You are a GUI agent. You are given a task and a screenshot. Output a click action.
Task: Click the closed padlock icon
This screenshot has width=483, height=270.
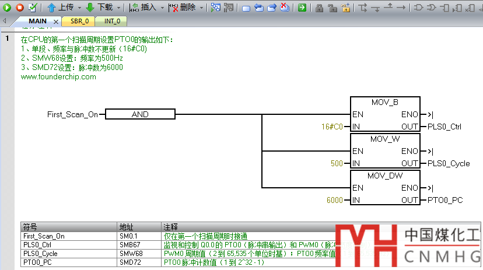coord(320,8)
